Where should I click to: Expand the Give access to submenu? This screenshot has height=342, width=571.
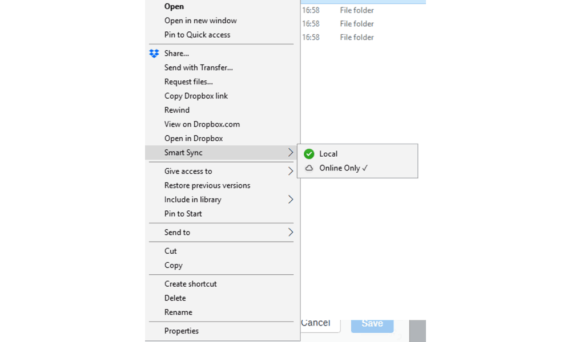pos(290,171)
